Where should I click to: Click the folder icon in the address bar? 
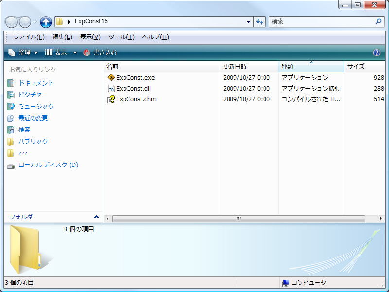click(59, 21)
